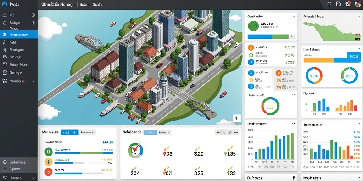The image size is (363, 181).
Task: Click first toolbar icon in Srinloanda panel
Action: (218, 133)
